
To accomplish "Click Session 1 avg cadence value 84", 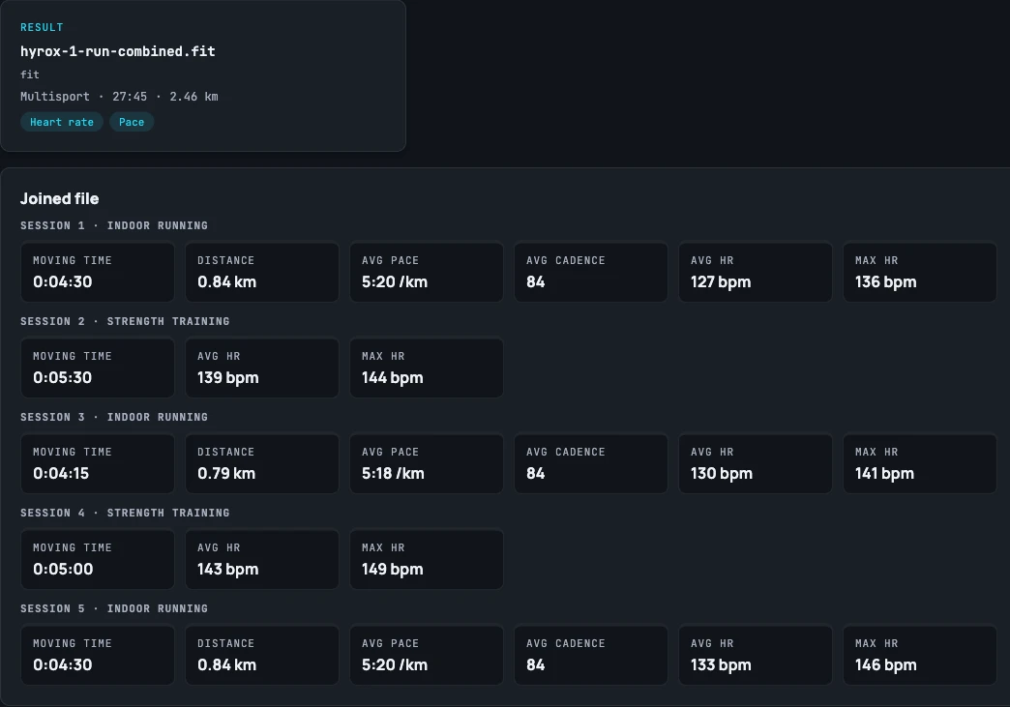I will (x=535, y=282).
